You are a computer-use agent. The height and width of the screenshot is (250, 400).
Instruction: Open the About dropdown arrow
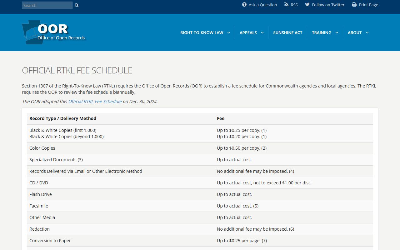tap(367, 33)
